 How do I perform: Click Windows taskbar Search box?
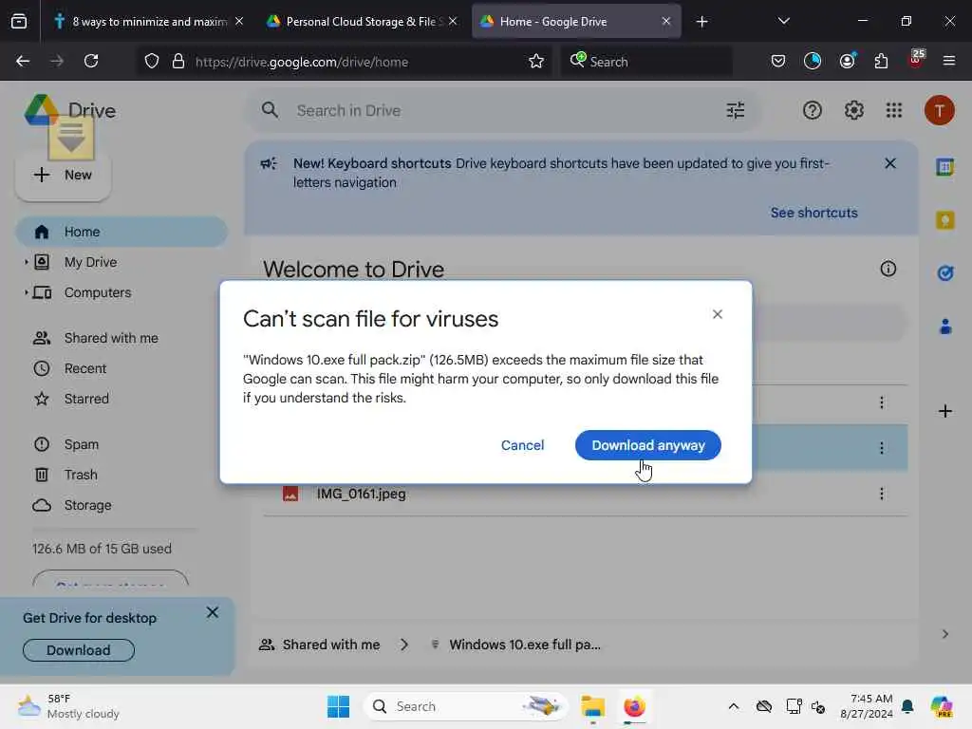point(465,706)
